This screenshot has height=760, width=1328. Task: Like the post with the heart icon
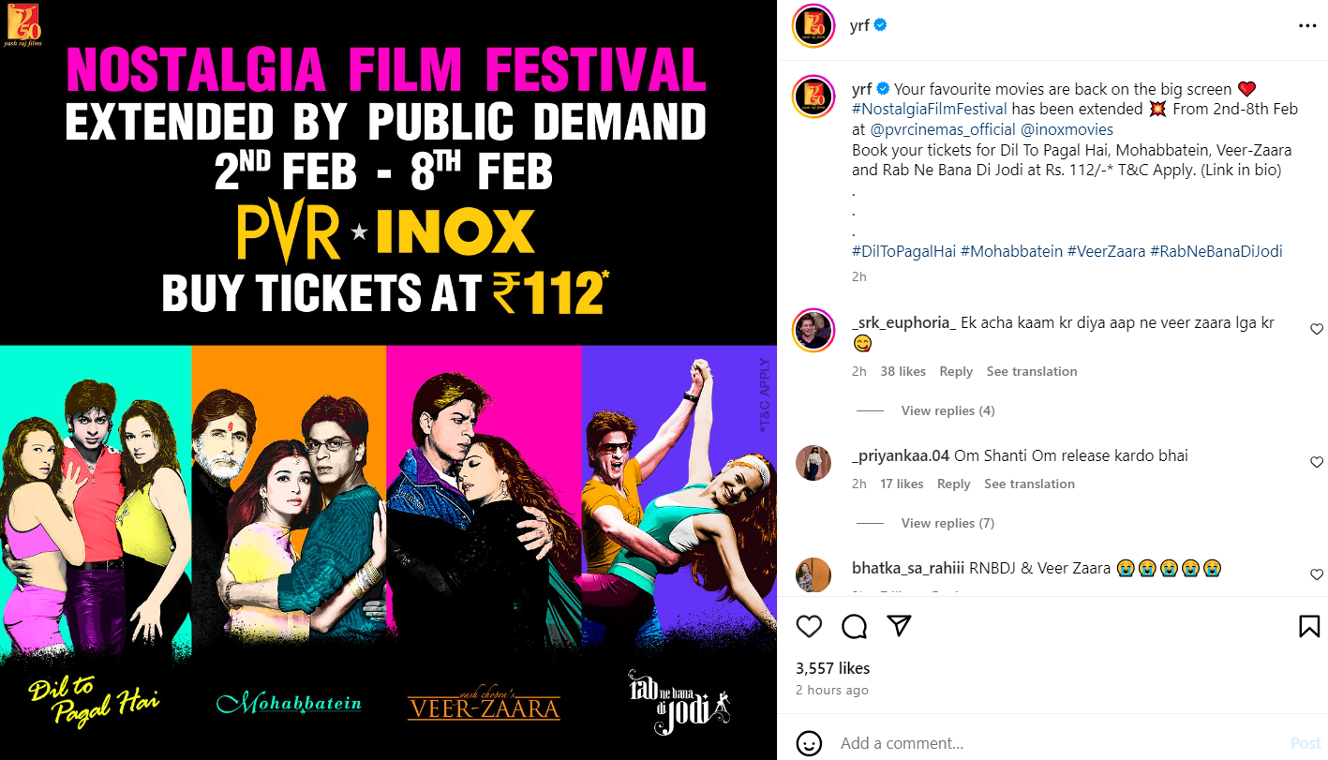[809, 626]
